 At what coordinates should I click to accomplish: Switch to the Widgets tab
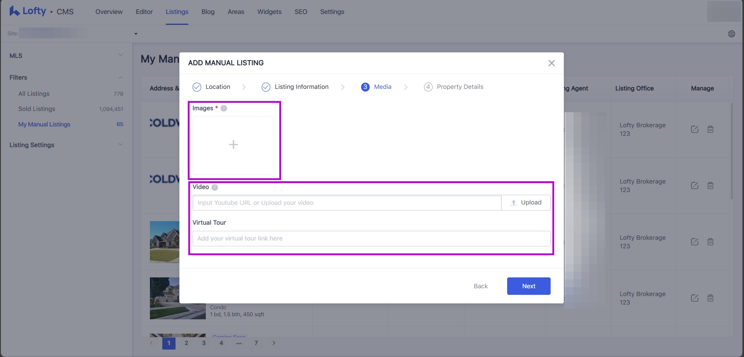(x=269, y=12)
